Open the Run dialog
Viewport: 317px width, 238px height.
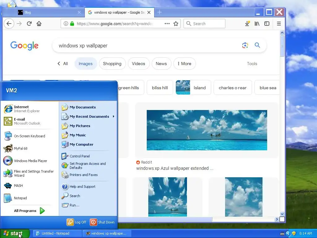88,205
